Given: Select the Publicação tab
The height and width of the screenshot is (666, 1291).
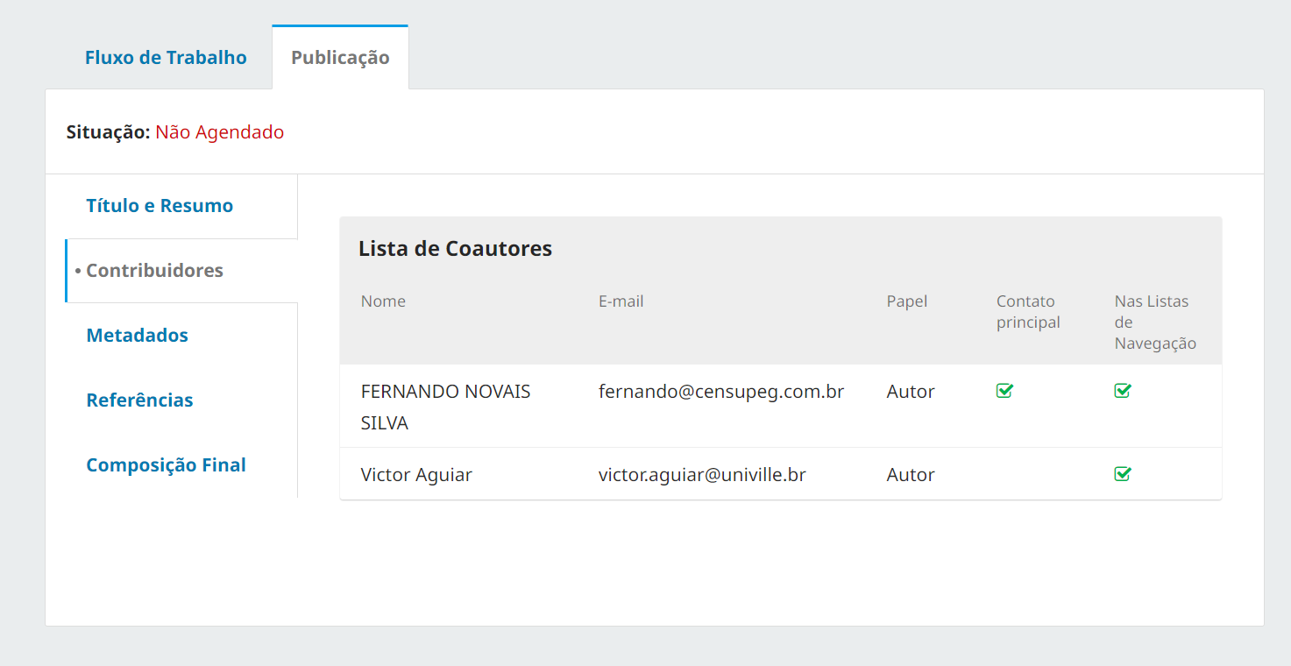Looking at the screenshot, I should click(340, 58).
